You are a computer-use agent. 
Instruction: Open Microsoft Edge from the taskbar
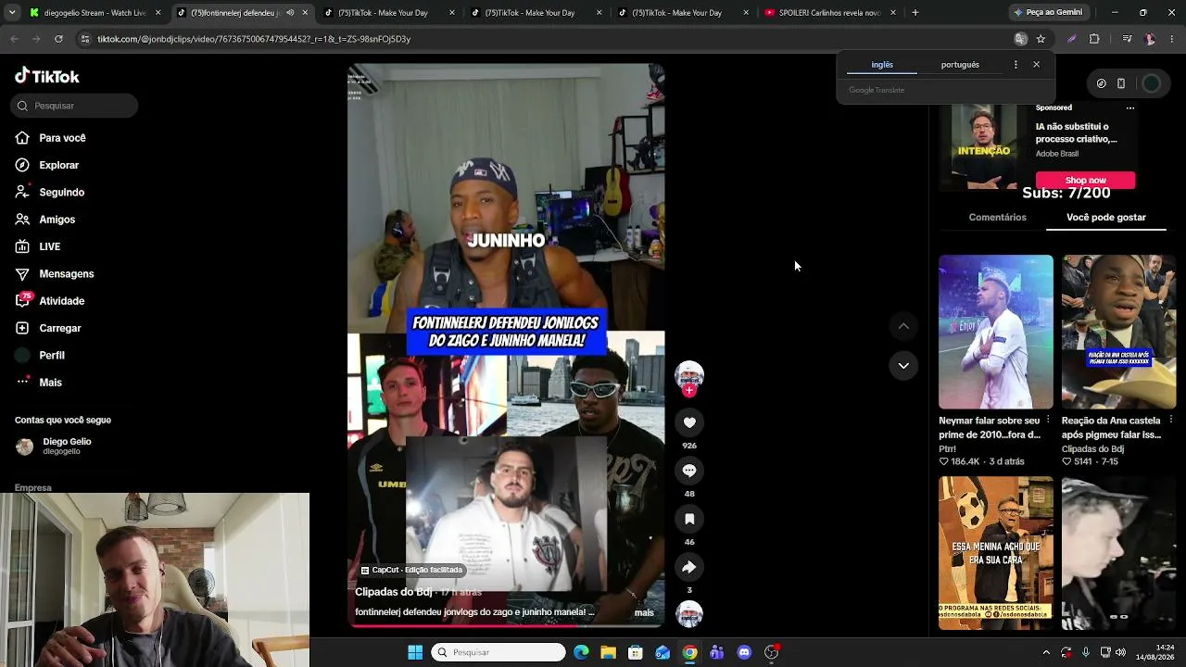click(x=581, y=652)
